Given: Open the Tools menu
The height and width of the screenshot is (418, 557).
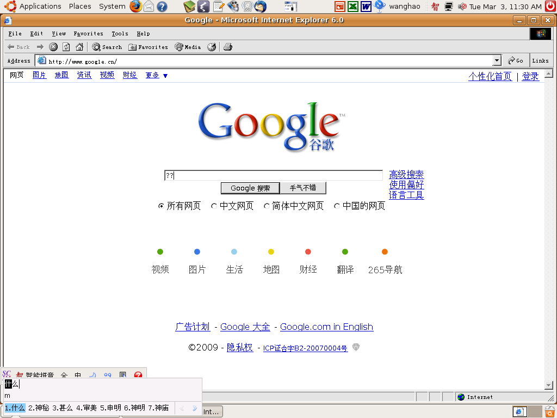Looking at the screenshot, I should coord(120,34).
